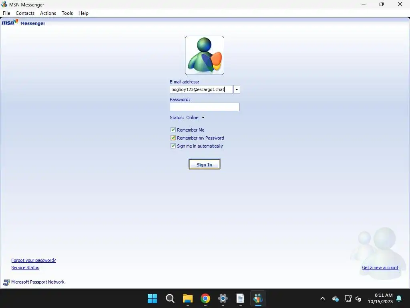Restore down the MSN Messenger window

(382, 4)
